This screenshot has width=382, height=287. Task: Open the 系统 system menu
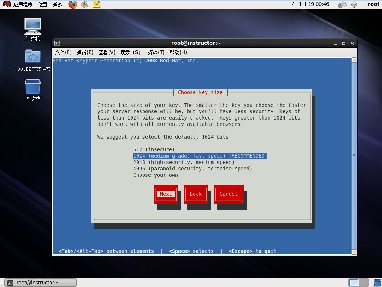[58, 4]
